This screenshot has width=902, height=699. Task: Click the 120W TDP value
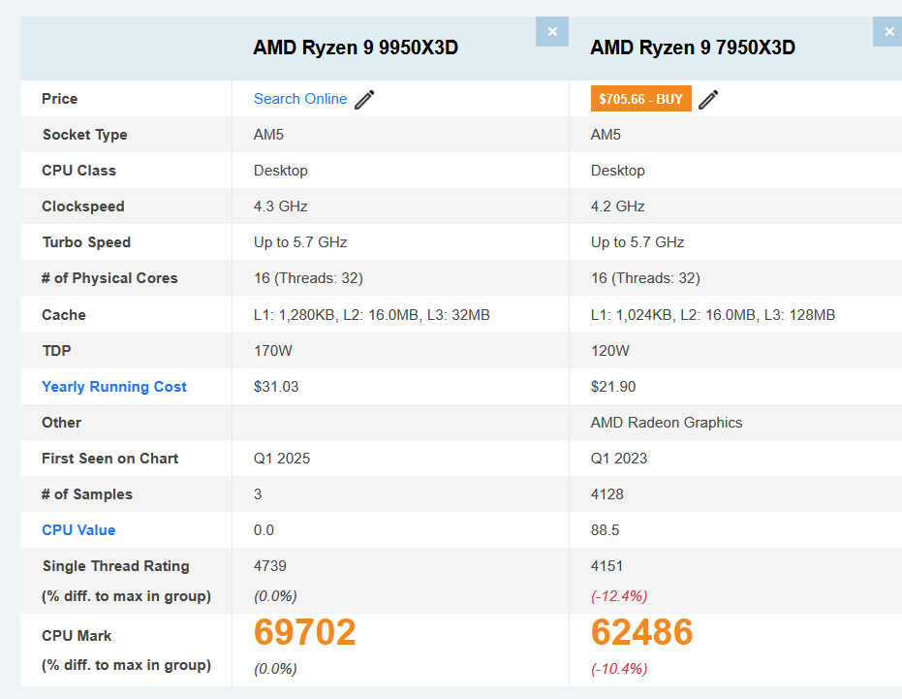(x=610, y=351)
